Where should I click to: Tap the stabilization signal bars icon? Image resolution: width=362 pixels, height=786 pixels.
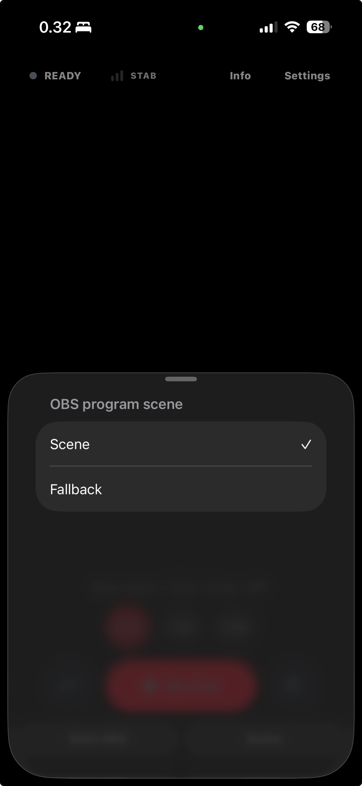[x=117, y=76]
